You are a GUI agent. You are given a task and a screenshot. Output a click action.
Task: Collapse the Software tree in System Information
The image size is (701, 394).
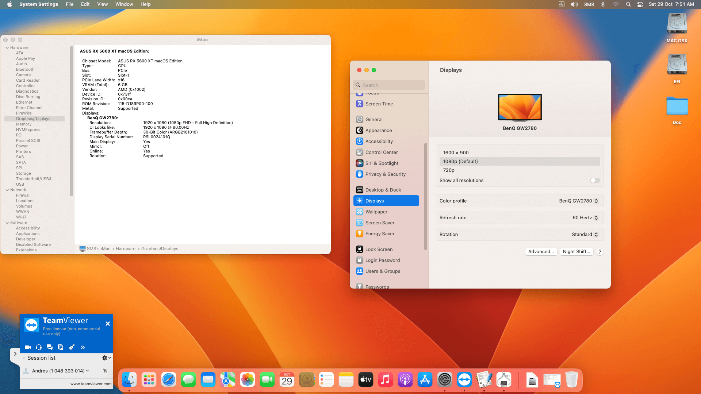click(7, 223)
